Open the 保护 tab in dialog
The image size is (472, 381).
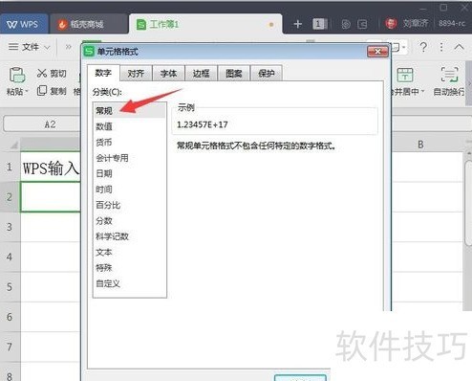tap(267, 74)
